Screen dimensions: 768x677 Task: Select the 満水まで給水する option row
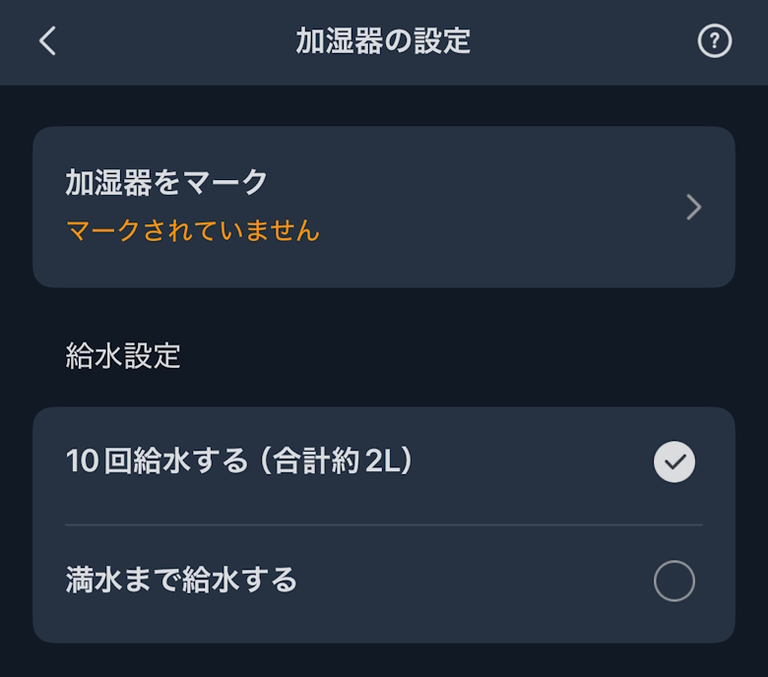(x=384, y=583)
